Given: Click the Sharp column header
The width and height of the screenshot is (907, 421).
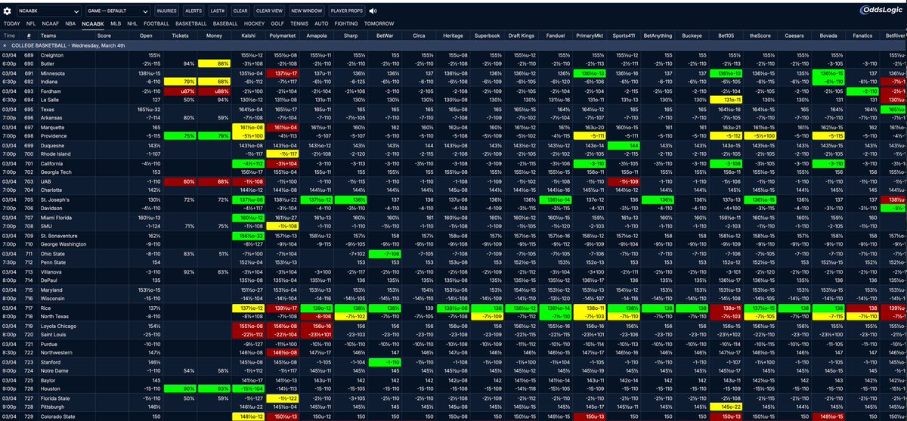Looking at the screenshot, I should (x=351, y=35).
